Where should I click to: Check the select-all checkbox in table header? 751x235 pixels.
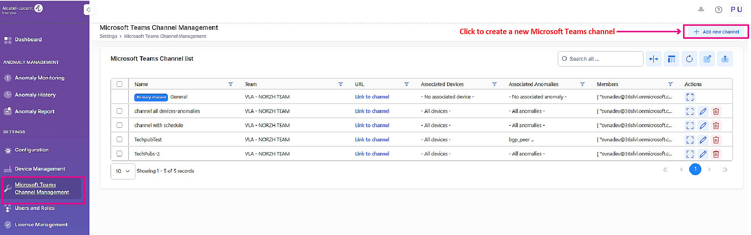pos(119,84)
